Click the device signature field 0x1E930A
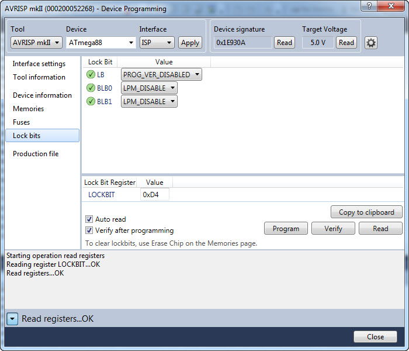Image resolution: width=409 pixels, height=351 pixels. 243,43
